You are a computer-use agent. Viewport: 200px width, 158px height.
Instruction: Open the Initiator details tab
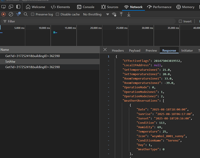point(187,51)
